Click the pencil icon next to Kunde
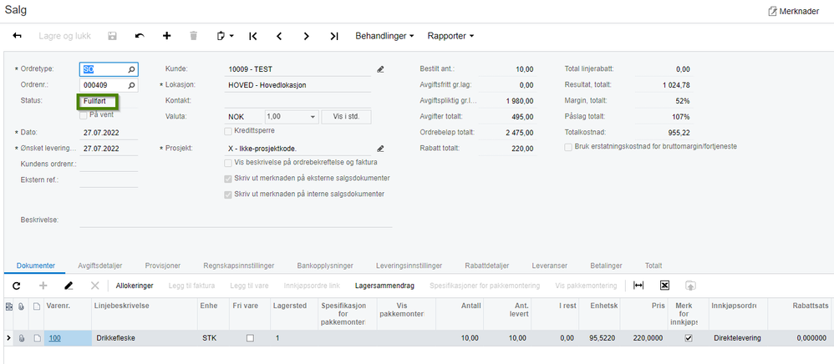The width and height of the screenshot is (834, 364). click(x=380, y=69)
